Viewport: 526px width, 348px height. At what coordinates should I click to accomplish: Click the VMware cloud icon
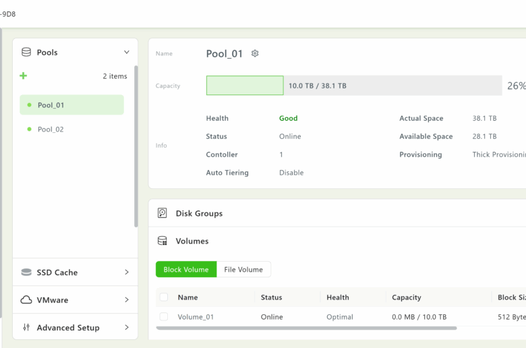point(26,300)
